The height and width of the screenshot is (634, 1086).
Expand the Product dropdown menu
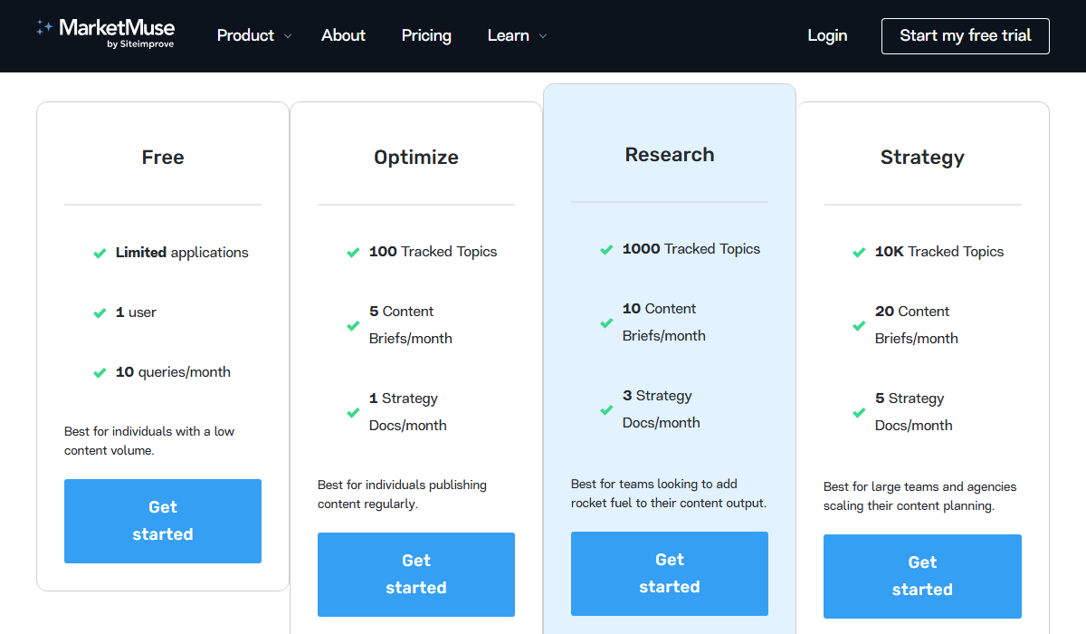click(x=245, y=35)
